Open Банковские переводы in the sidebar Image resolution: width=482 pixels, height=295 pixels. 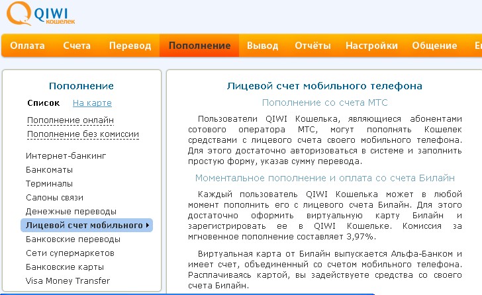tap(73, 239)
